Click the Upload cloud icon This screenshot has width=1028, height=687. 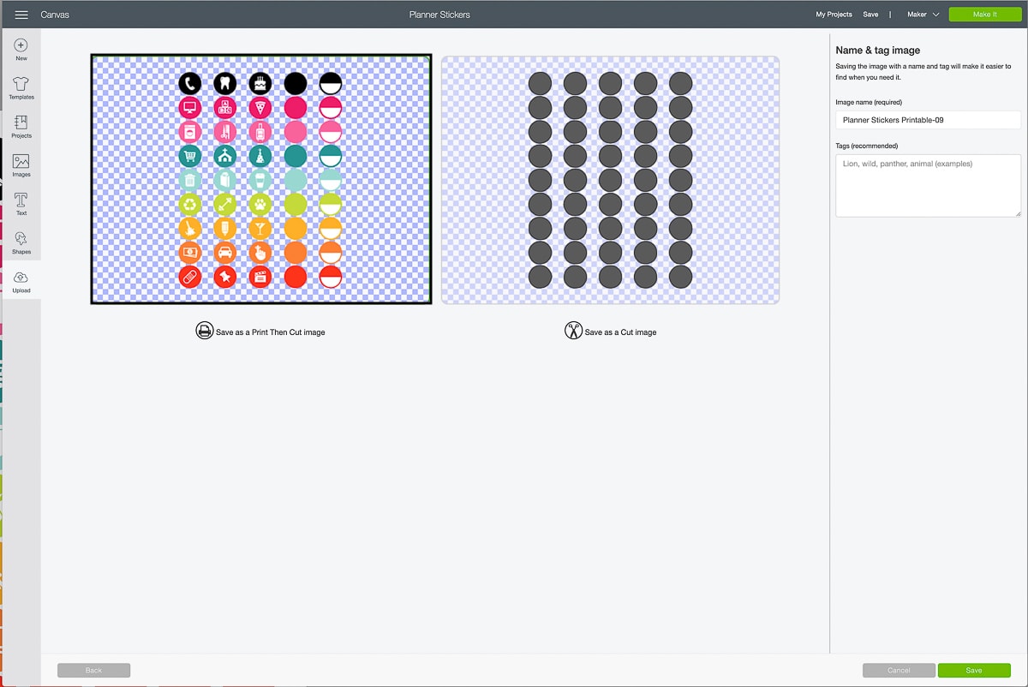click(21, 278)
